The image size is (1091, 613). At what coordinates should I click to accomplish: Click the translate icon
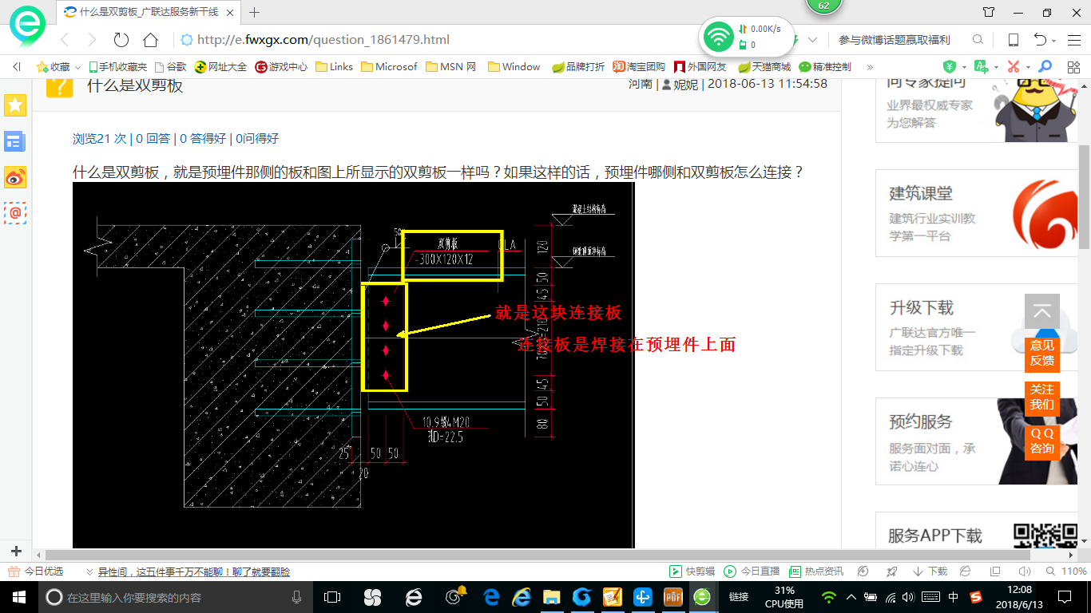coord(981,67)
